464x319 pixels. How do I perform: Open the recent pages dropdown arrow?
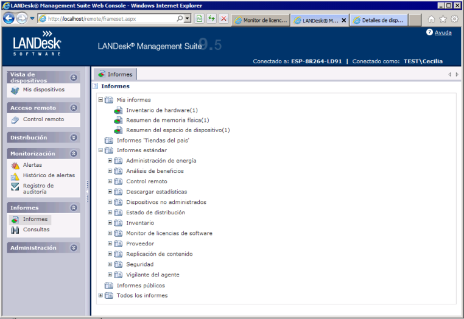point(32,19)
